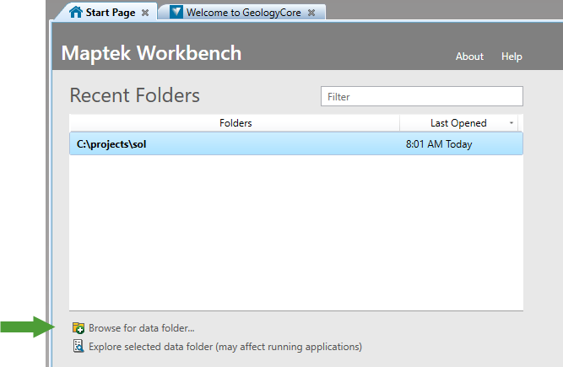Open the About link
This screenshot has width=563, height=367.
[469, 57]
